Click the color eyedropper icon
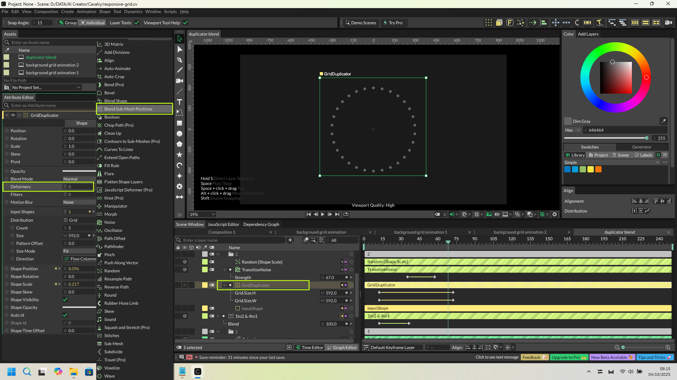This screenshot has width=677, height=380. [x=663, y=121]
